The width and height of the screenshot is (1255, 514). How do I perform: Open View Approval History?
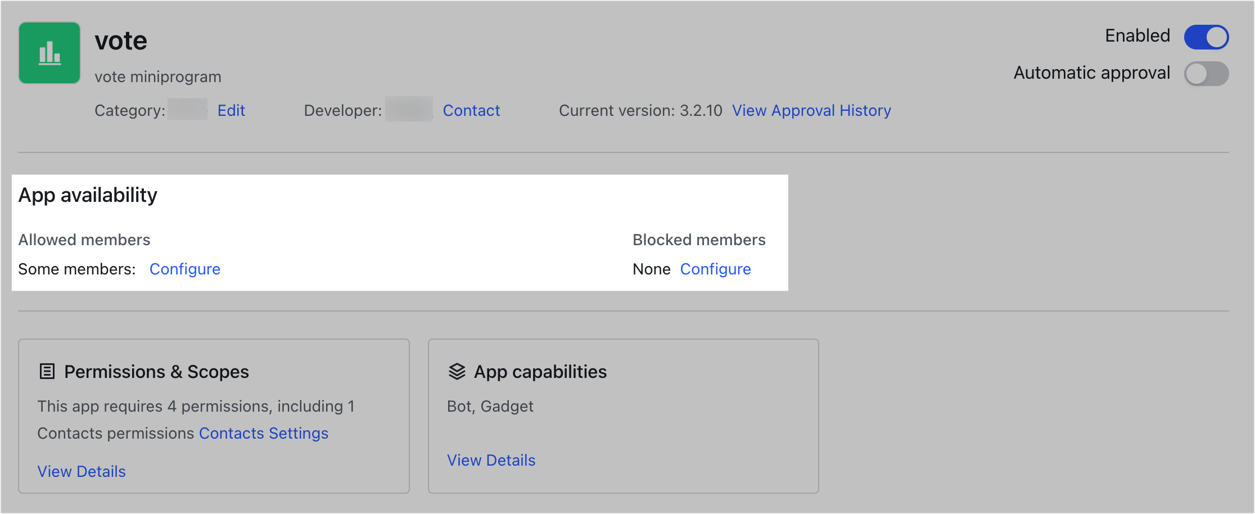tap(811, 110)
